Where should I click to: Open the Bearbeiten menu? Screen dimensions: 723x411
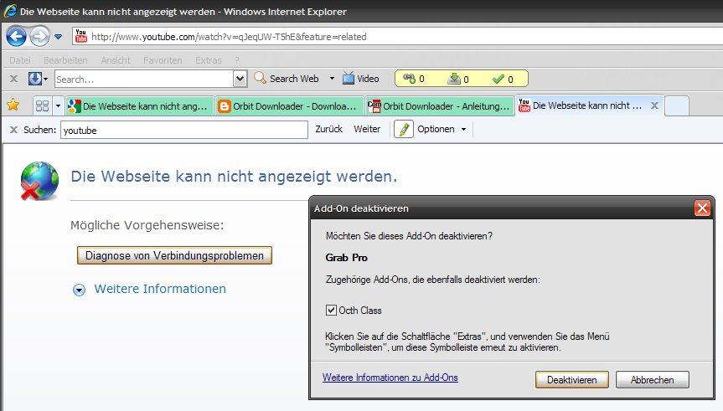(65, 60)
